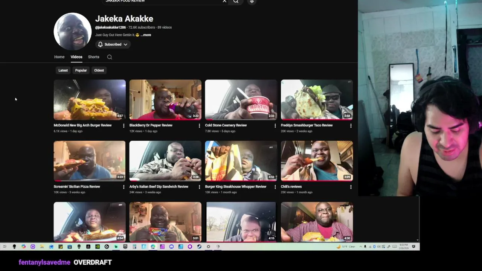Click the Freddys taco video thumbnail
This screenshot has width=482, height=271.
tap(317, 100)
